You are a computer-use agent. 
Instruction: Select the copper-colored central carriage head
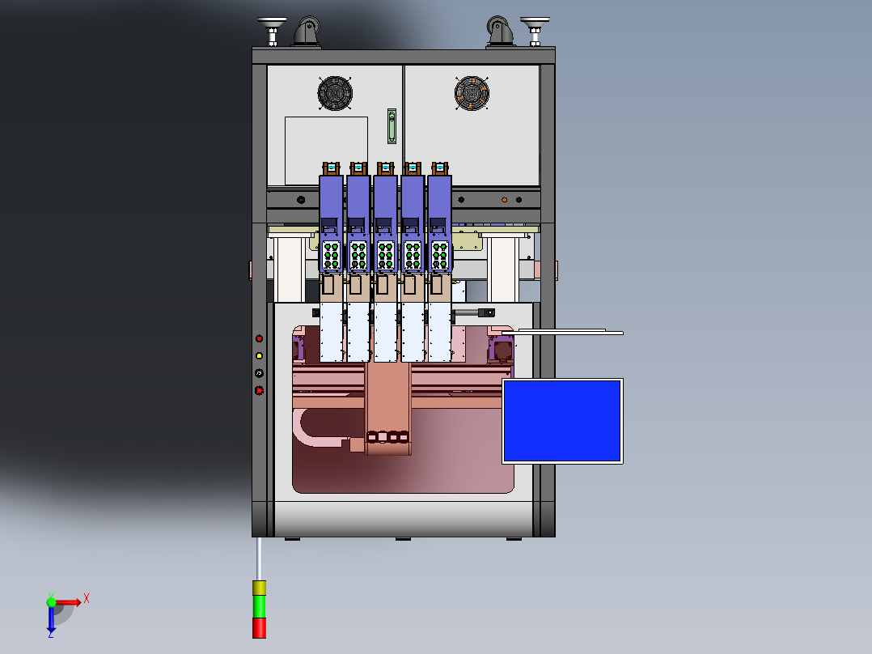pyautogui.click(x=387, y=408)
